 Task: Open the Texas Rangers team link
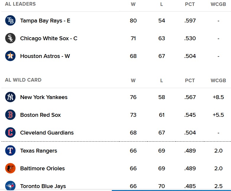point(38,151)
